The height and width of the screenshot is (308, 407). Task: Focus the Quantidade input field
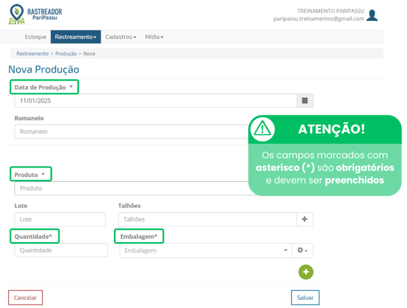click(x=61, y=250)
